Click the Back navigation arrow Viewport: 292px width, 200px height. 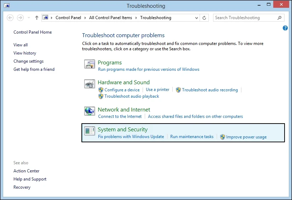click(10, 18)
